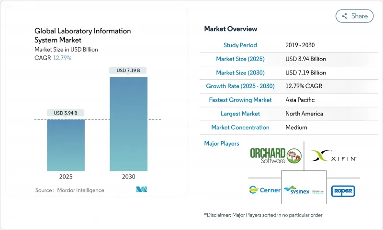Click the Source: Mordor Intelligence text
The width and height of the screenshot is (383, 230).
(x=69, y=190)
